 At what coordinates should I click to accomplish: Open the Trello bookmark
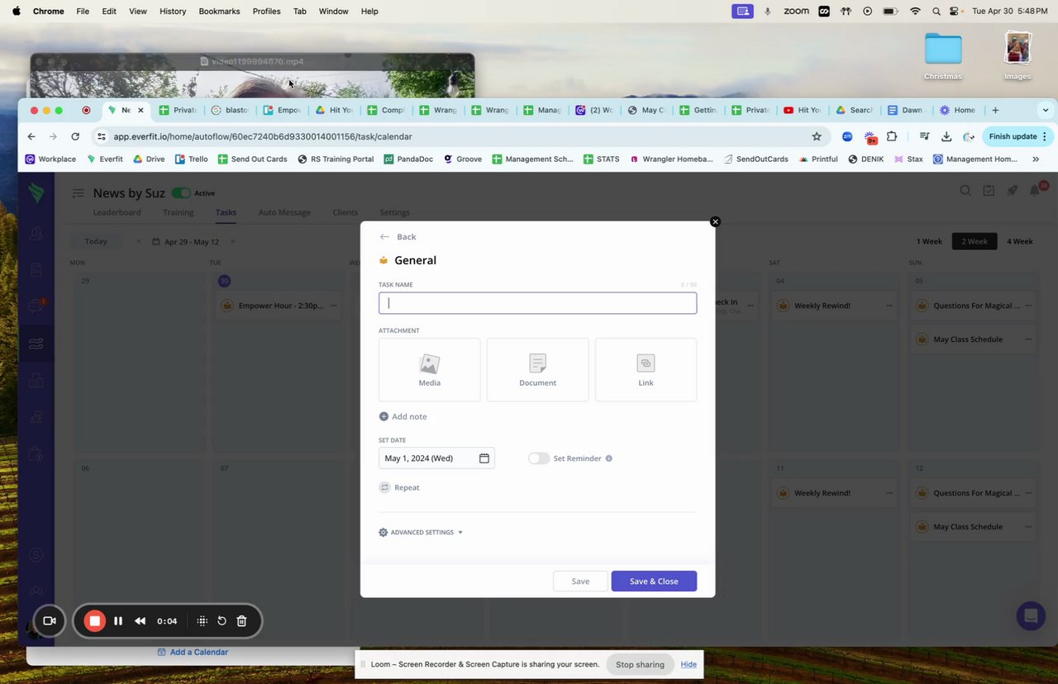191,159
